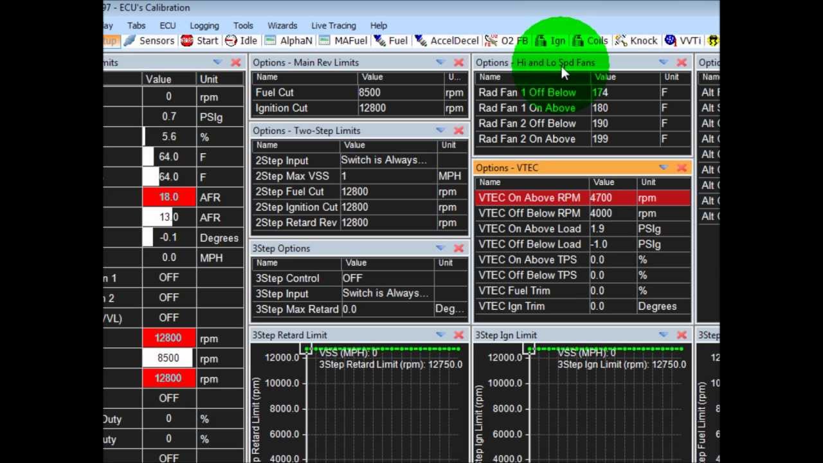Expand Main Rev Limits panel dropdown arrow
Image resolution: width=823 pixels, height=463 pixels.
tap(440, 62)
